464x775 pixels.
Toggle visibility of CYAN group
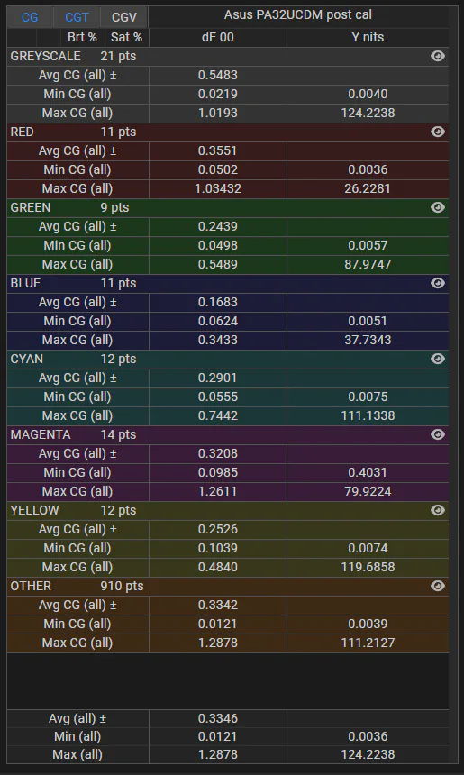click(437, 359)
